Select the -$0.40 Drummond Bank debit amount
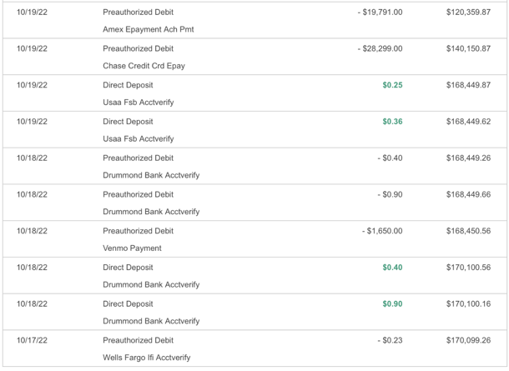The height and width of the screenshot is (371, 509). tap(390, 158)
